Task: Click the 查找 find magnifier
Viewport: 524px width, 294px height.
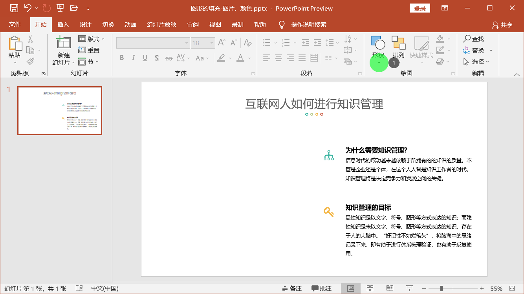Action: (x=473, y=39)
